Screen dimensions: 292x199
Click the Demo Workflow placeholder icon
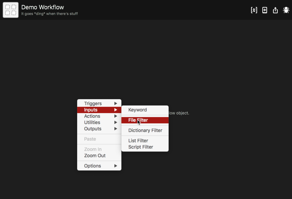(11, 10)
